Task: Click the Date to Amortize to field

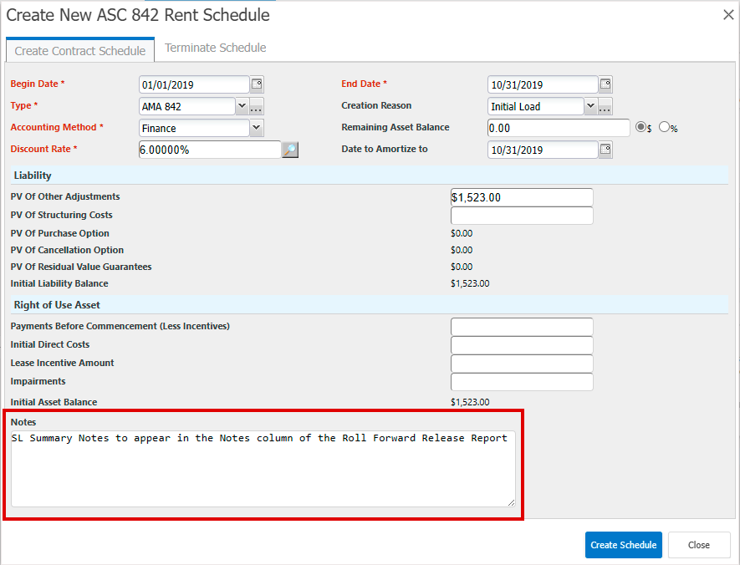Action: (543, 150)
